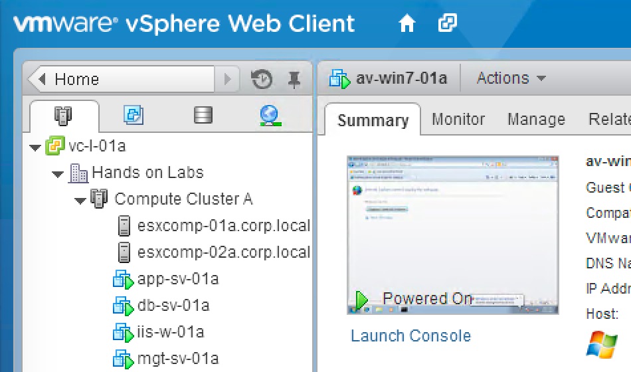This screenshot has width=631, height=372.
Task: Switch to Hosts and Clusters inventory tab
Action: tap(63, 116)
